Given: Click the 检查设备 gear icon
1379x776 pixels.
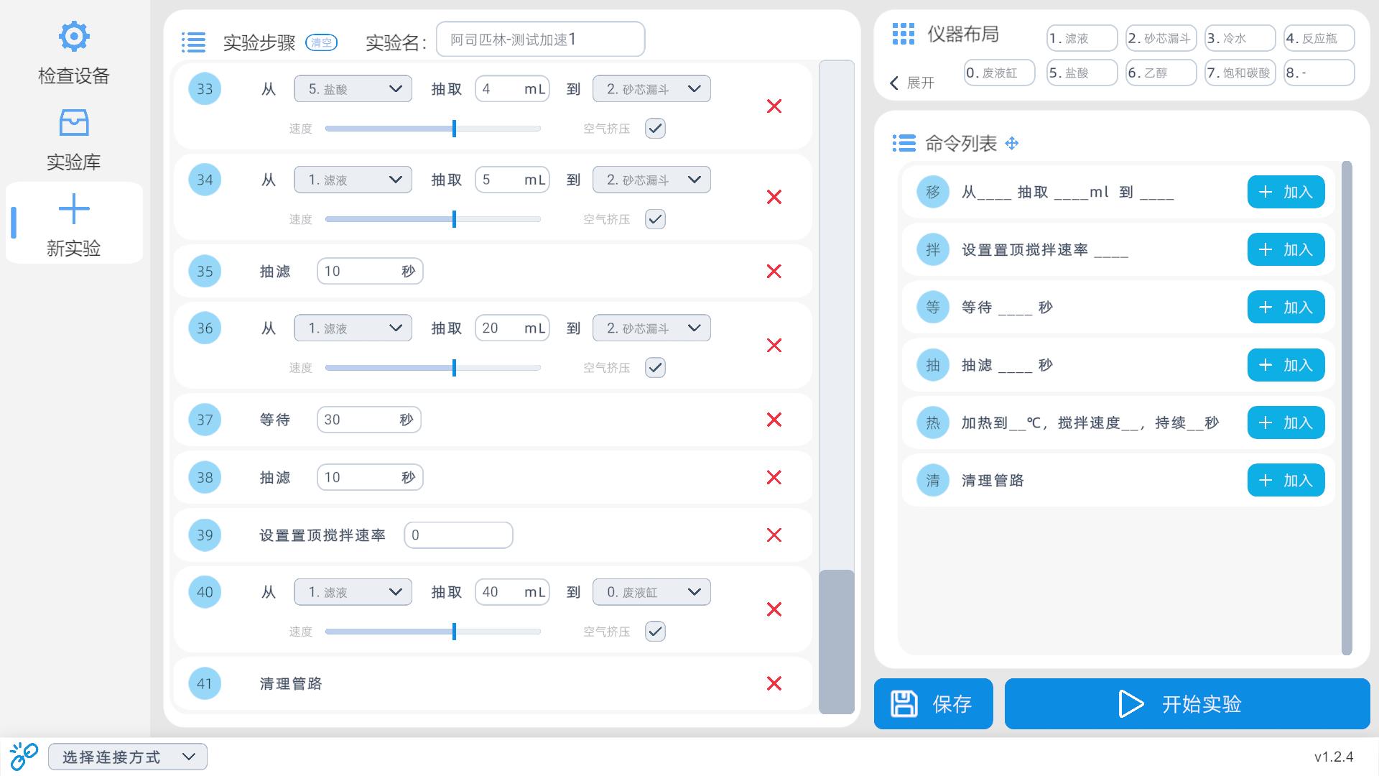Looking at the screenshot, I should tap(74, 36).
